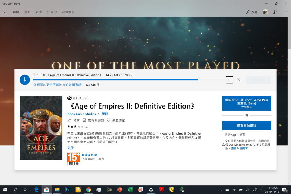Open the Windows Start menu
This screenshot has width=291, height=194.
click(5, 190)
